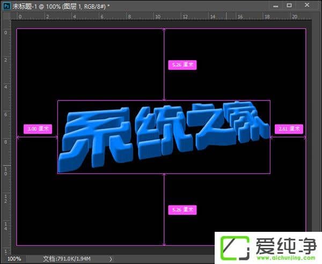Click the bottom 5.26 厘米 measurement label

182,209
